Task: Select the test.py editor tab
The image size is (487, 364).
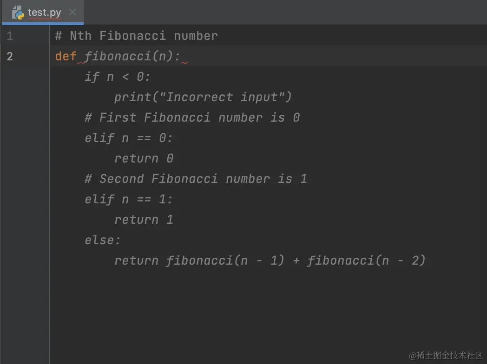Action: click(44, 13)
